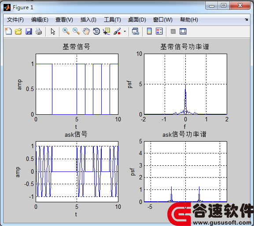
Task: Insert Legend using toolbar icon
Action: click(159, 31)
